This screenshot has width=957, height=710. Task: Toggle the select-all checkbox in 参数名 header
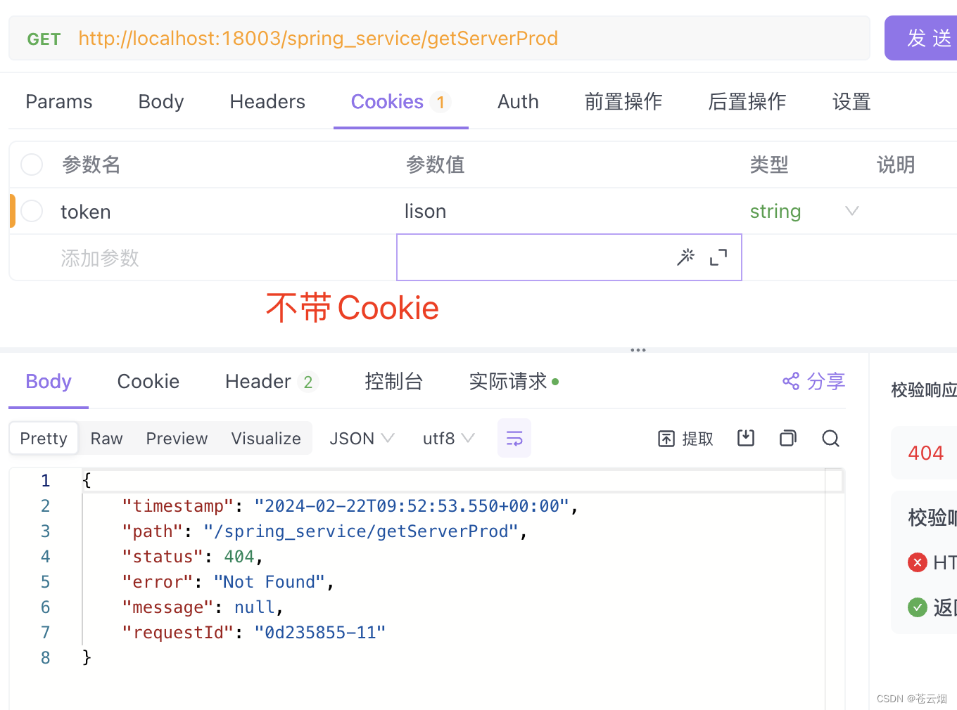coord(32,164)
